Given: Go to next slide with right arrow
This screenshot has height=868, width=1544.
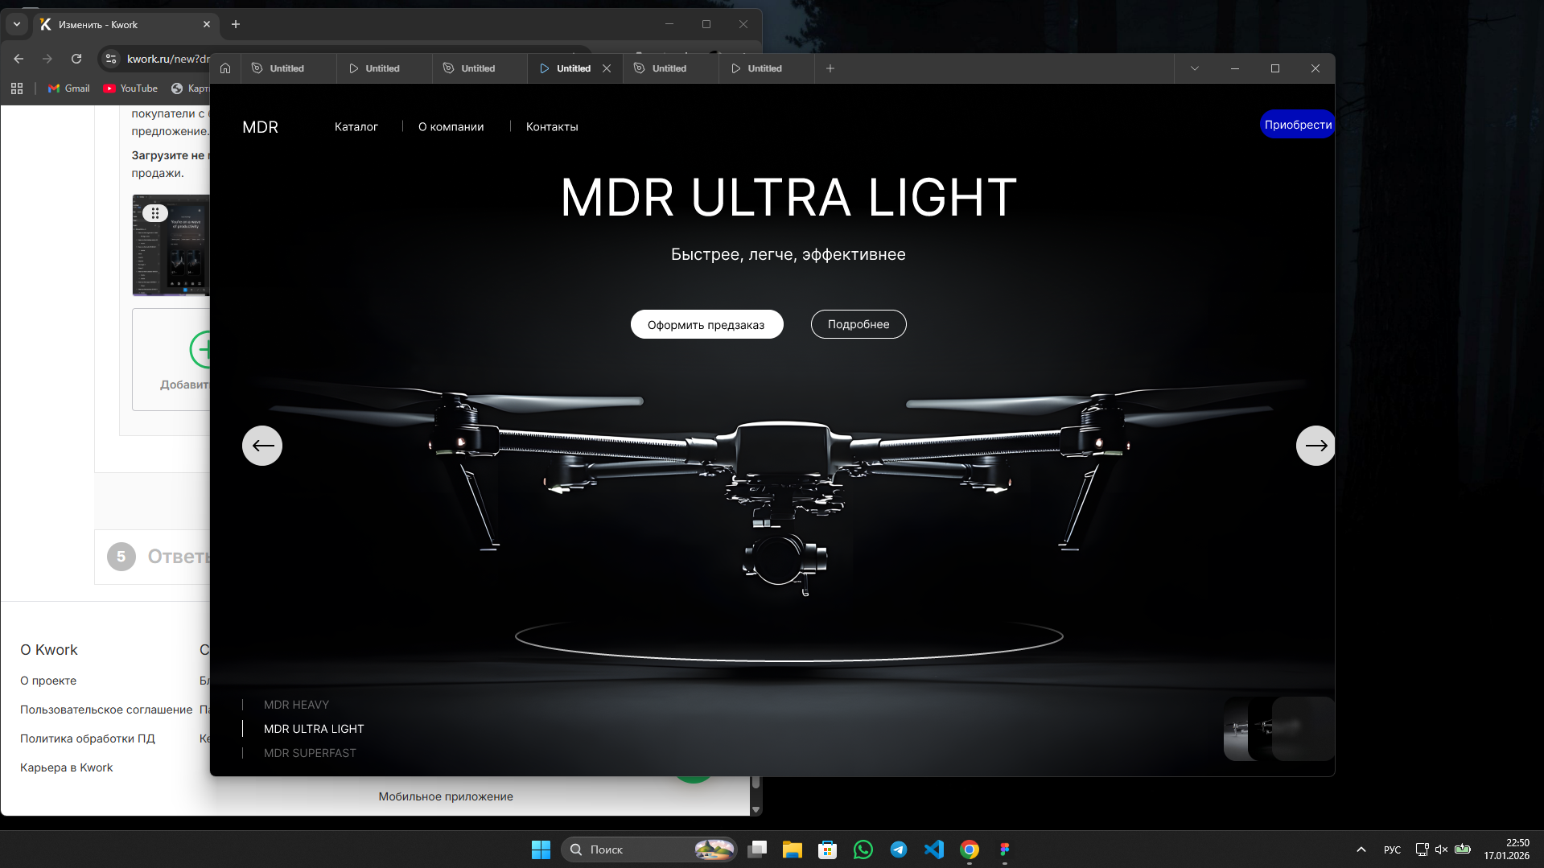Looking at the screenshot, I should pyautogui.click(x=1315, y=446).
